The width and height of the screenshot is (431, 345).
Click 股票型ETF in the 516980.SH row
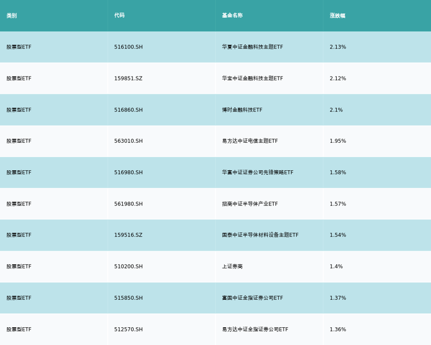(x=19, y=172)
